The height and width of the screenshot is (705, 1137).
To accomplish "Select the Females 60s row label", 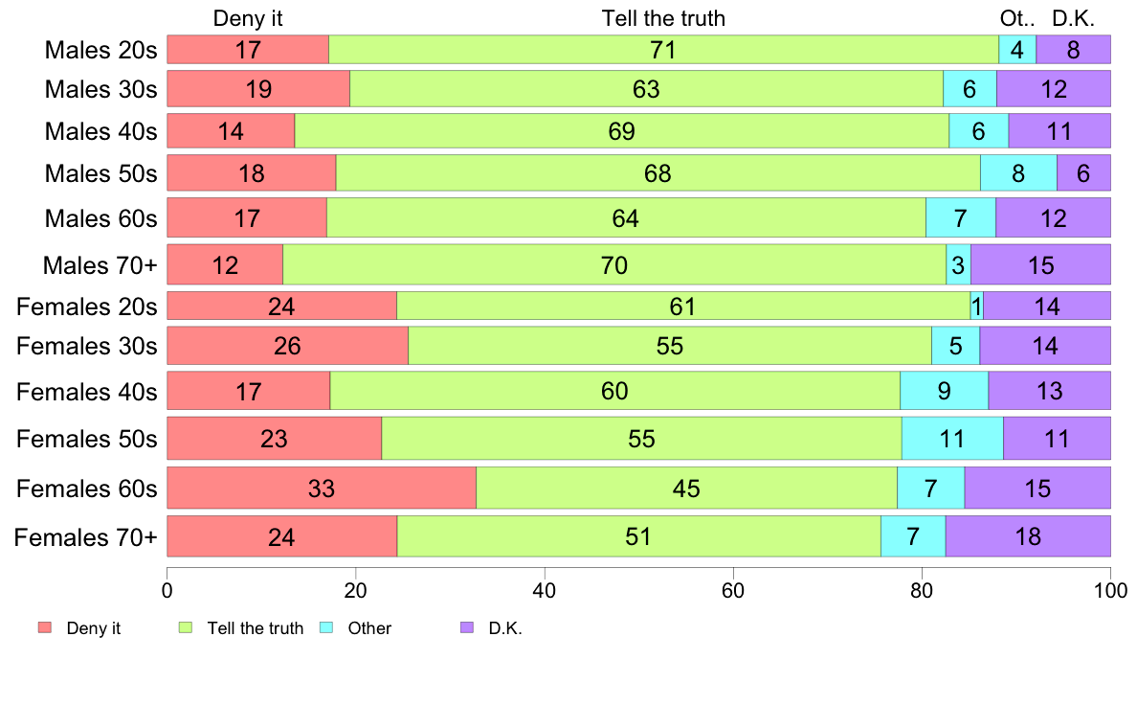I will tap(86, 489).
